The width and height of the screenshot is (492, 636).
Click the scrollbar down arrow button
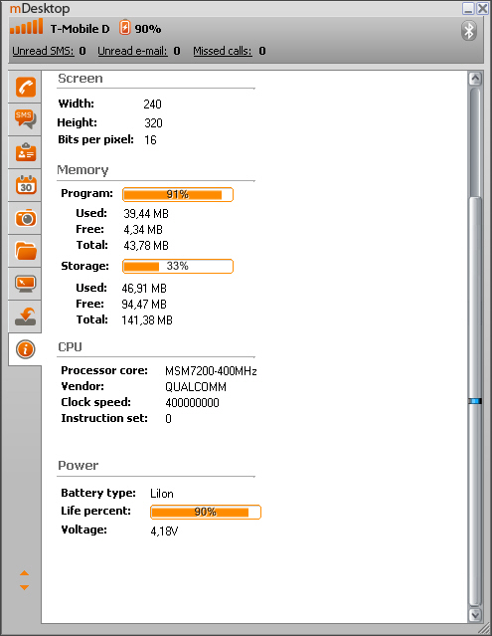click(475, 615)
